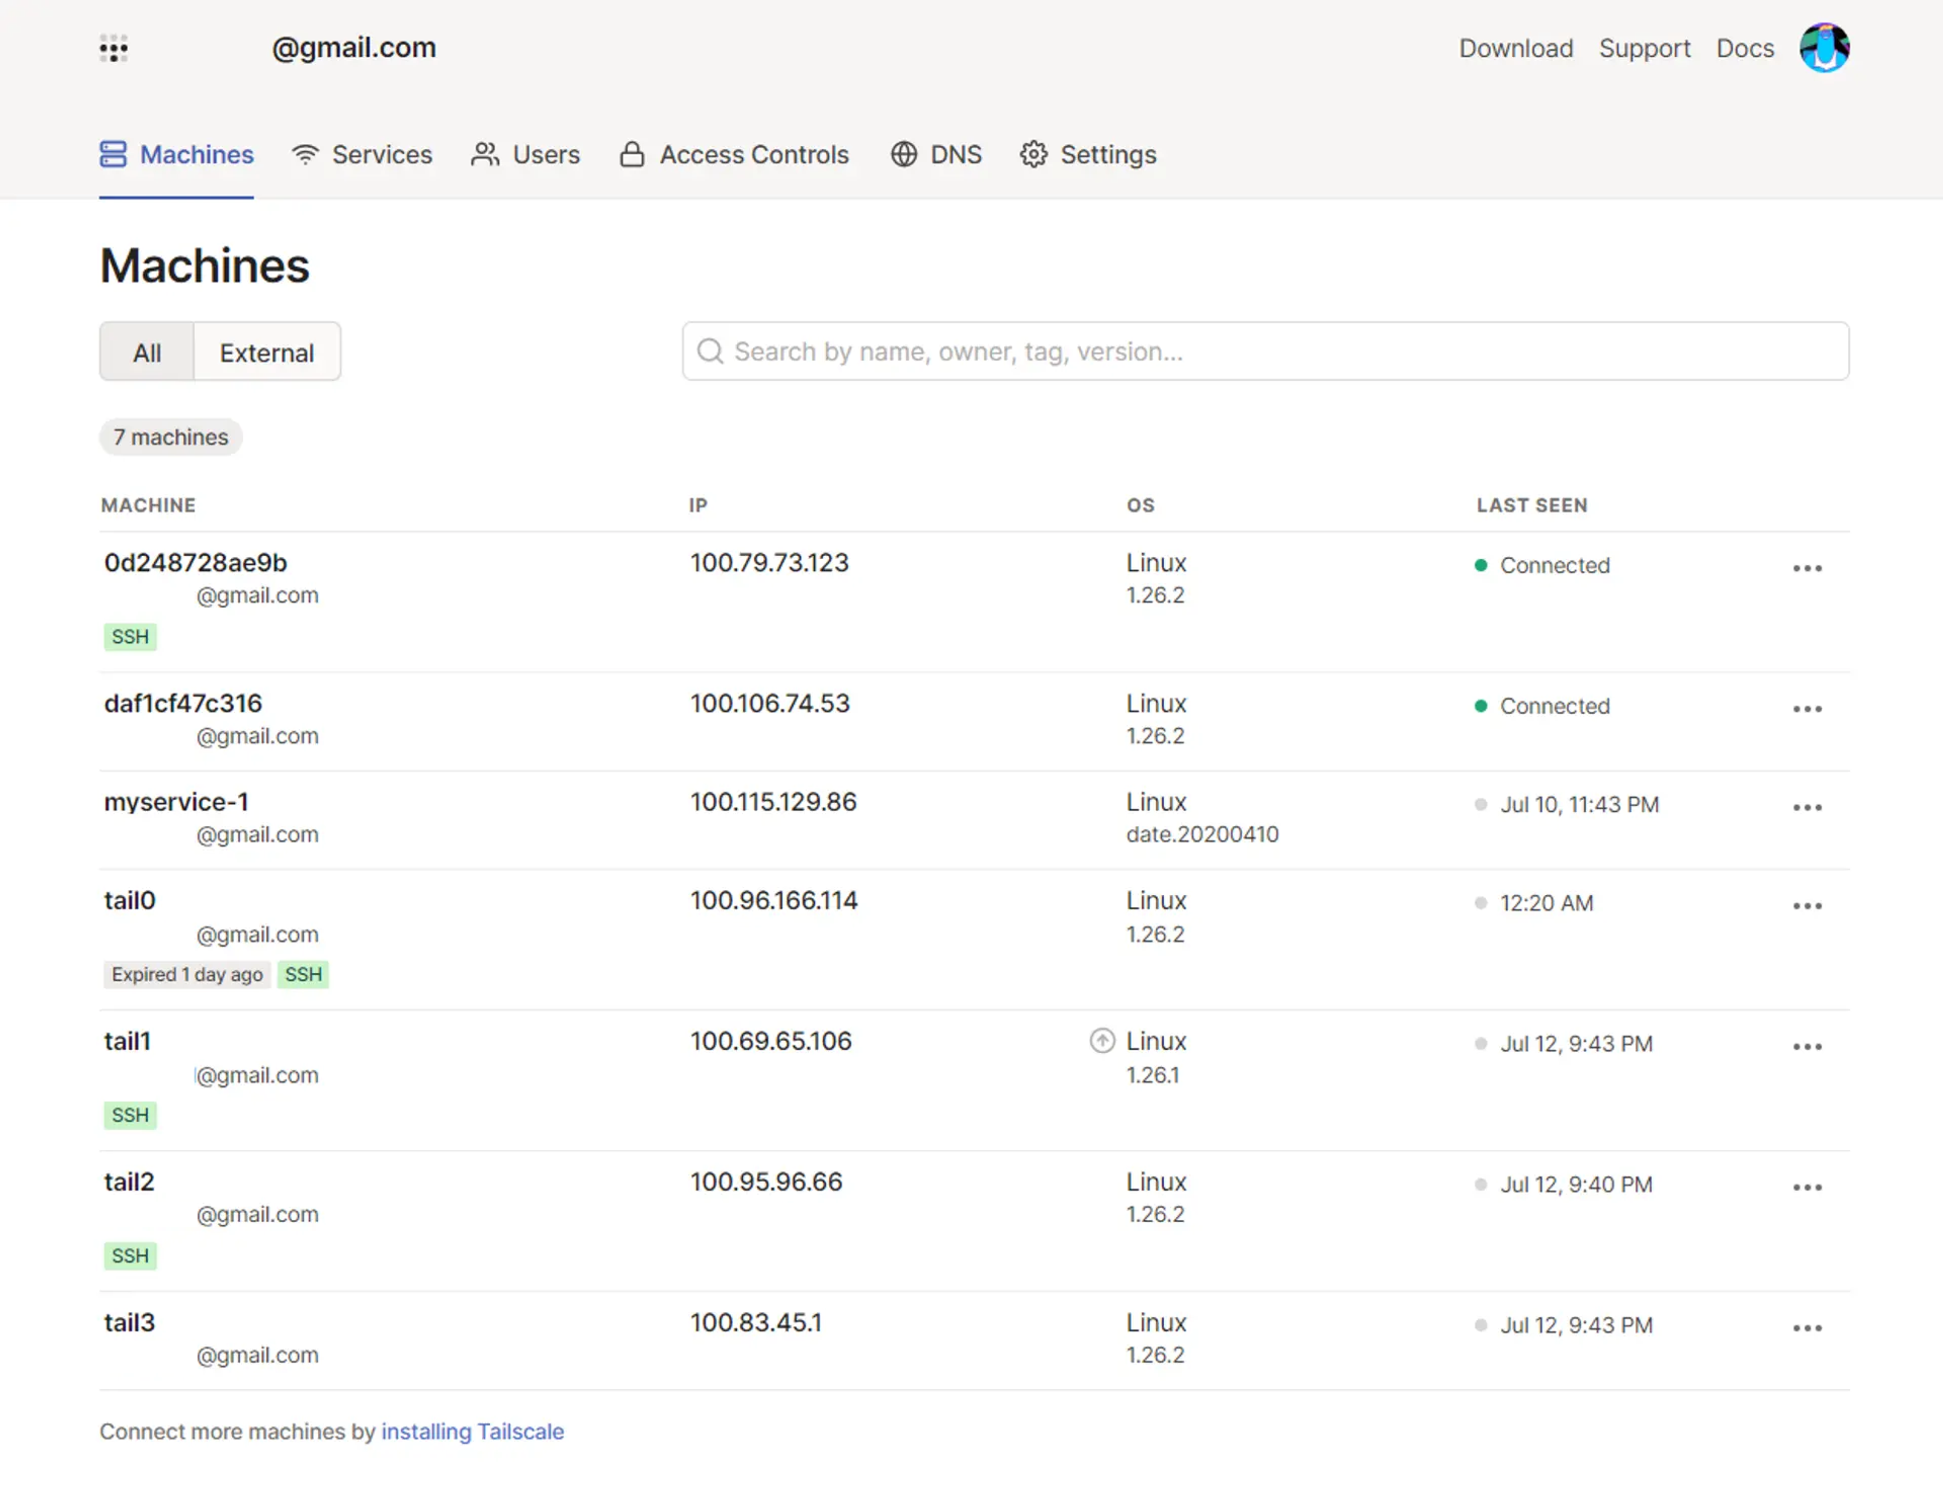The width and height of the screenshot is (1943, 1490).
Task: Click the Download link in header
Action: click(1515, 48)
